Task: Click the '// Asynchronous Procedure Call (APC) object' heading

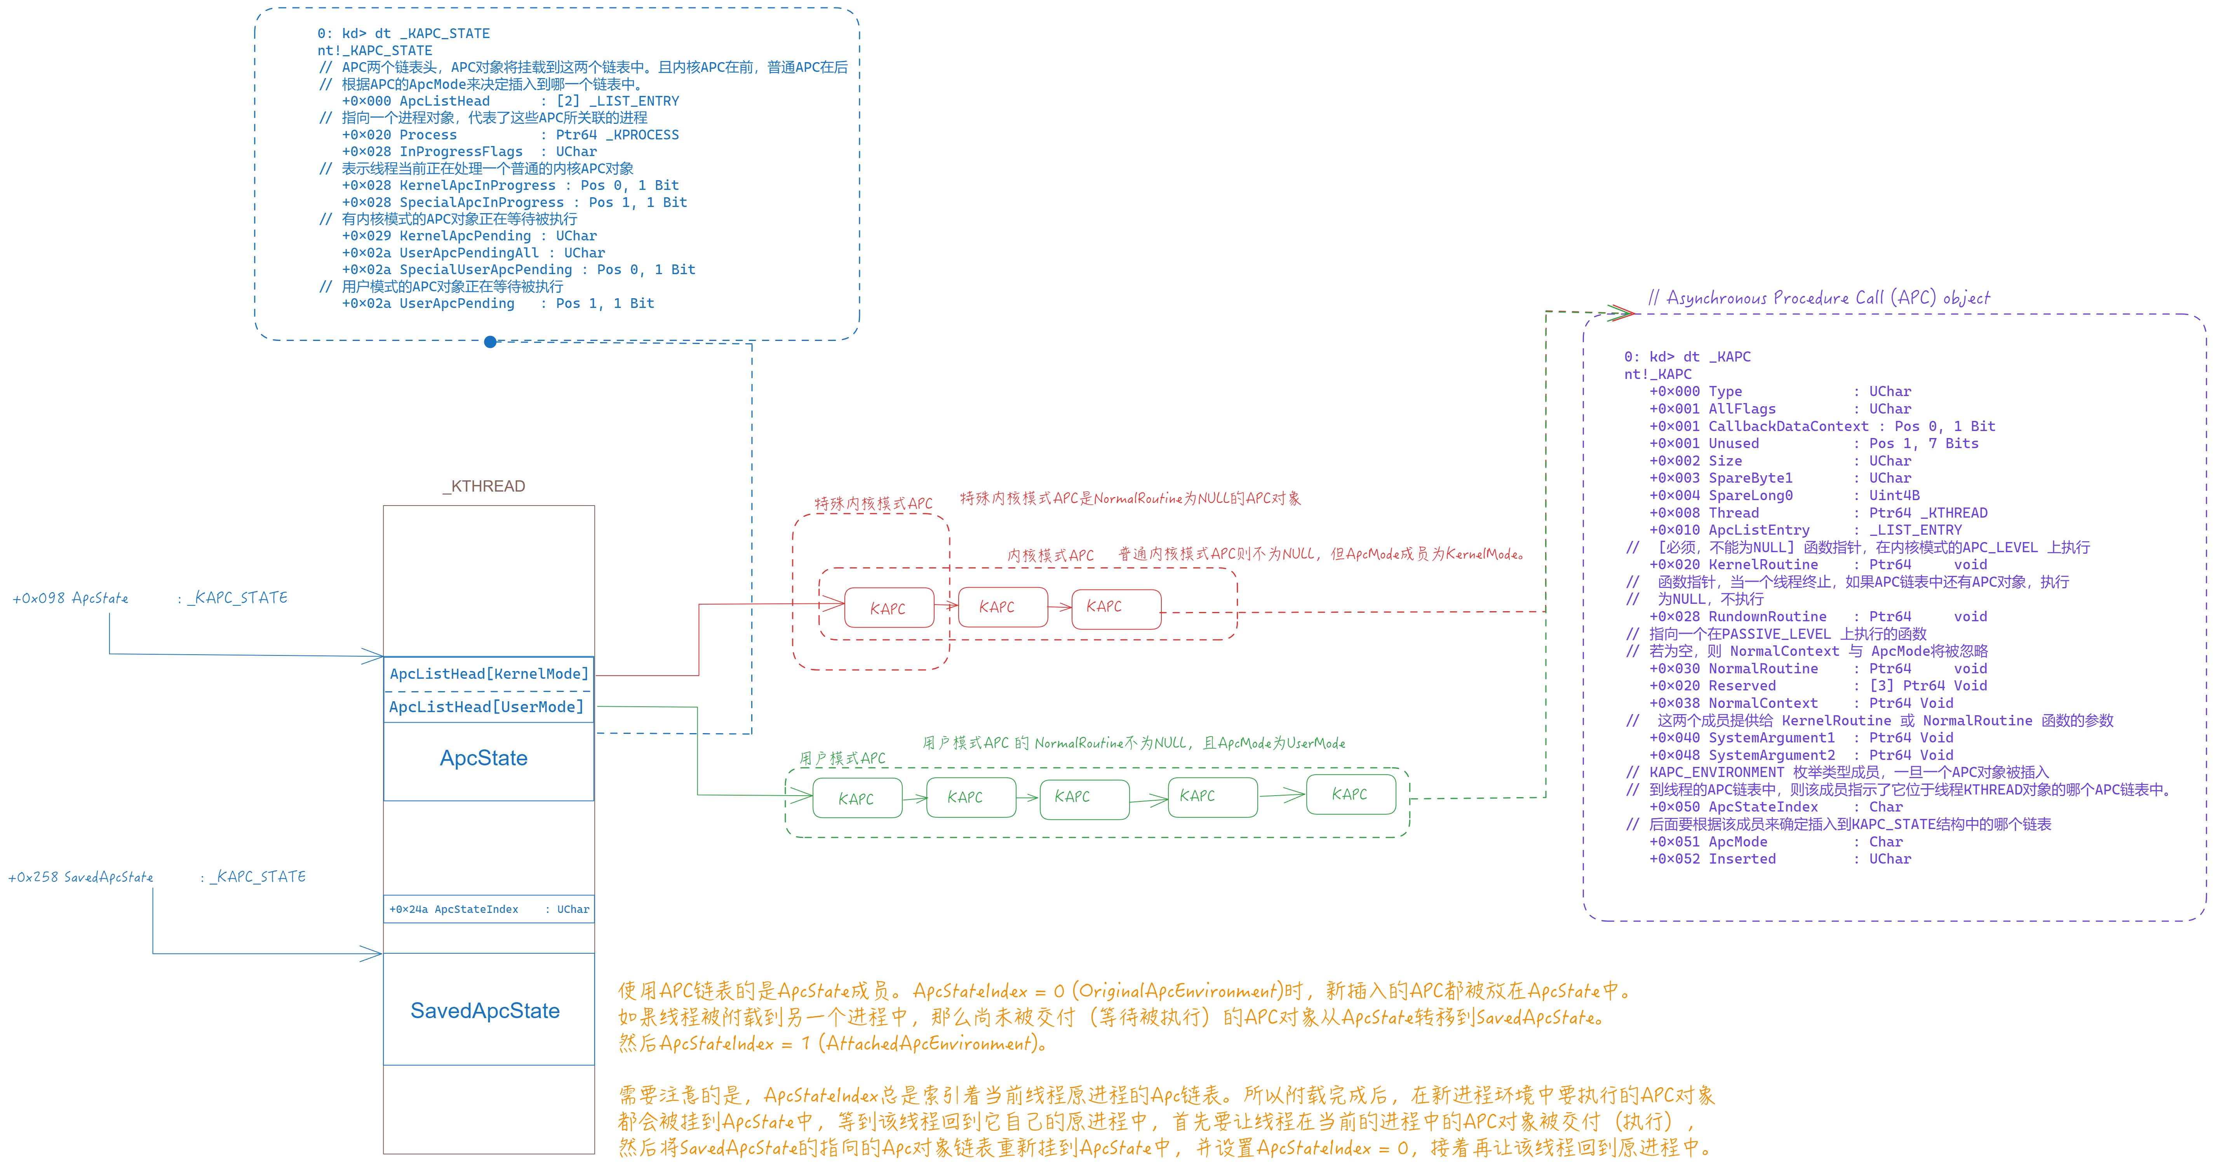Action: click(1819, 298)
